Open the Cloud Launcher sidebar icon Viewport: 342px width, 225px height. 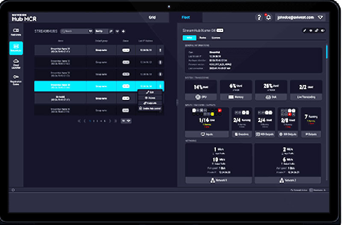pyautogui.click(x=16, y=63)
